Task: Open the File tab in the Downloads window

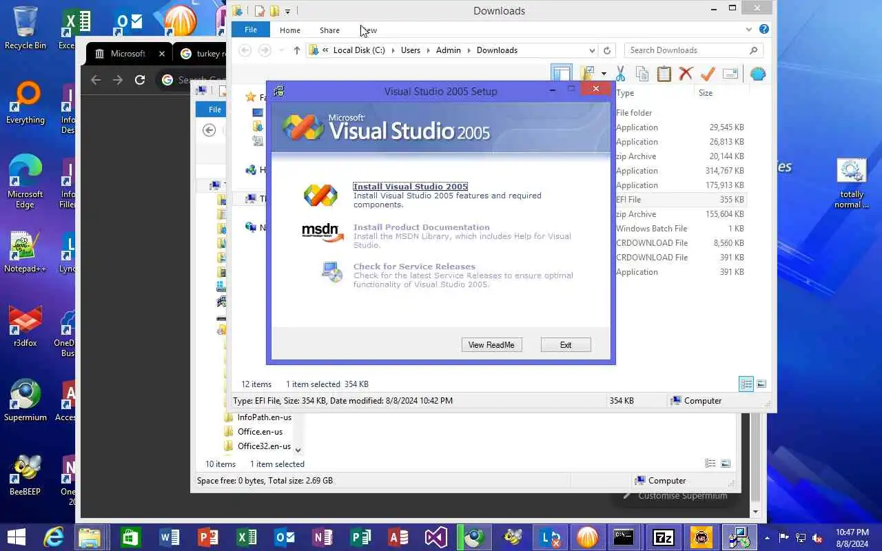Action: pos(251,30)
